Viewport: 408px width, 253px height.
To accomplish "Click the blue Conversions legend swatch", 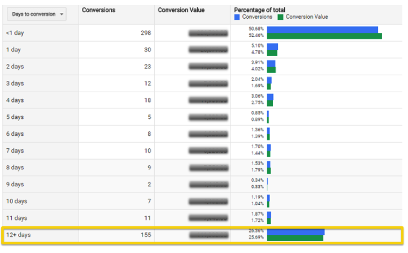I will tap(237, 17).
